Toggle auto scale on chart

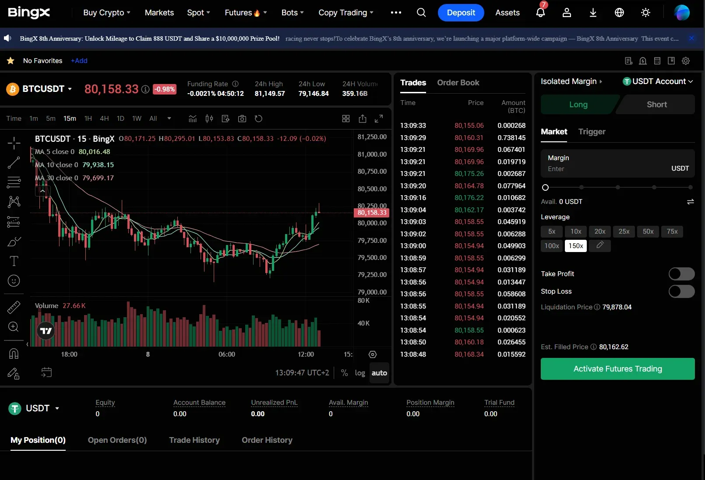379,373
